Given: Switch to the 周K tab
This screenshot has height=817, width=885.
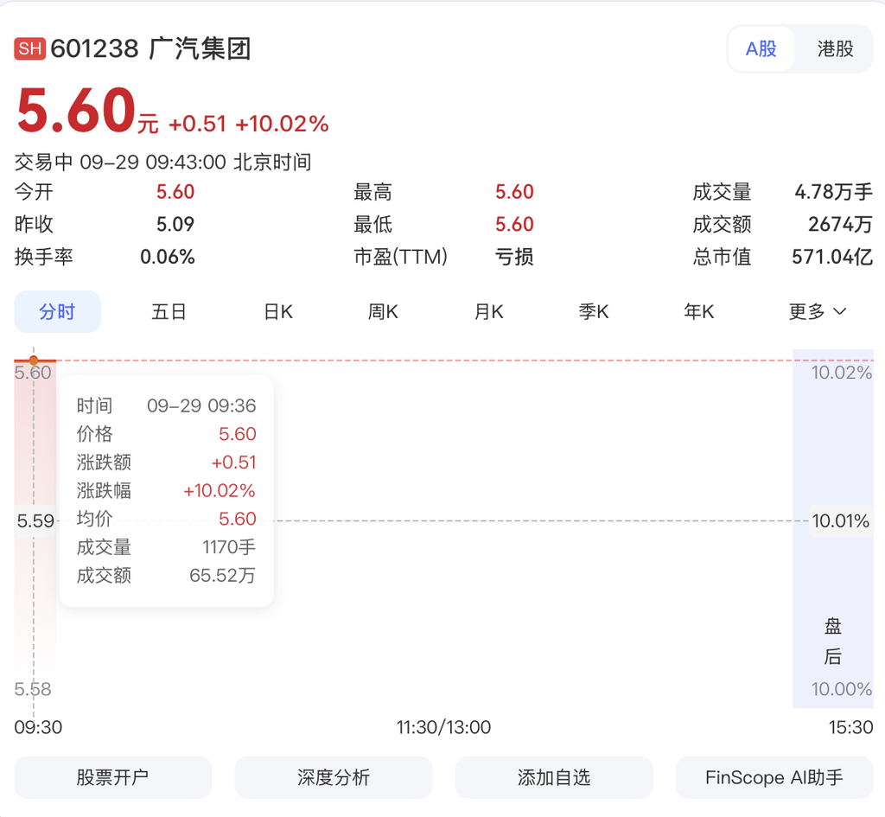Looking at the screenshot, I should 383,311.
